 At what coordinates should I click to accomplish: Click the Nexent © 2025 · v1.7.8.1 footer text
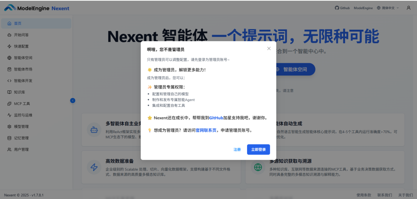(24, 195)
